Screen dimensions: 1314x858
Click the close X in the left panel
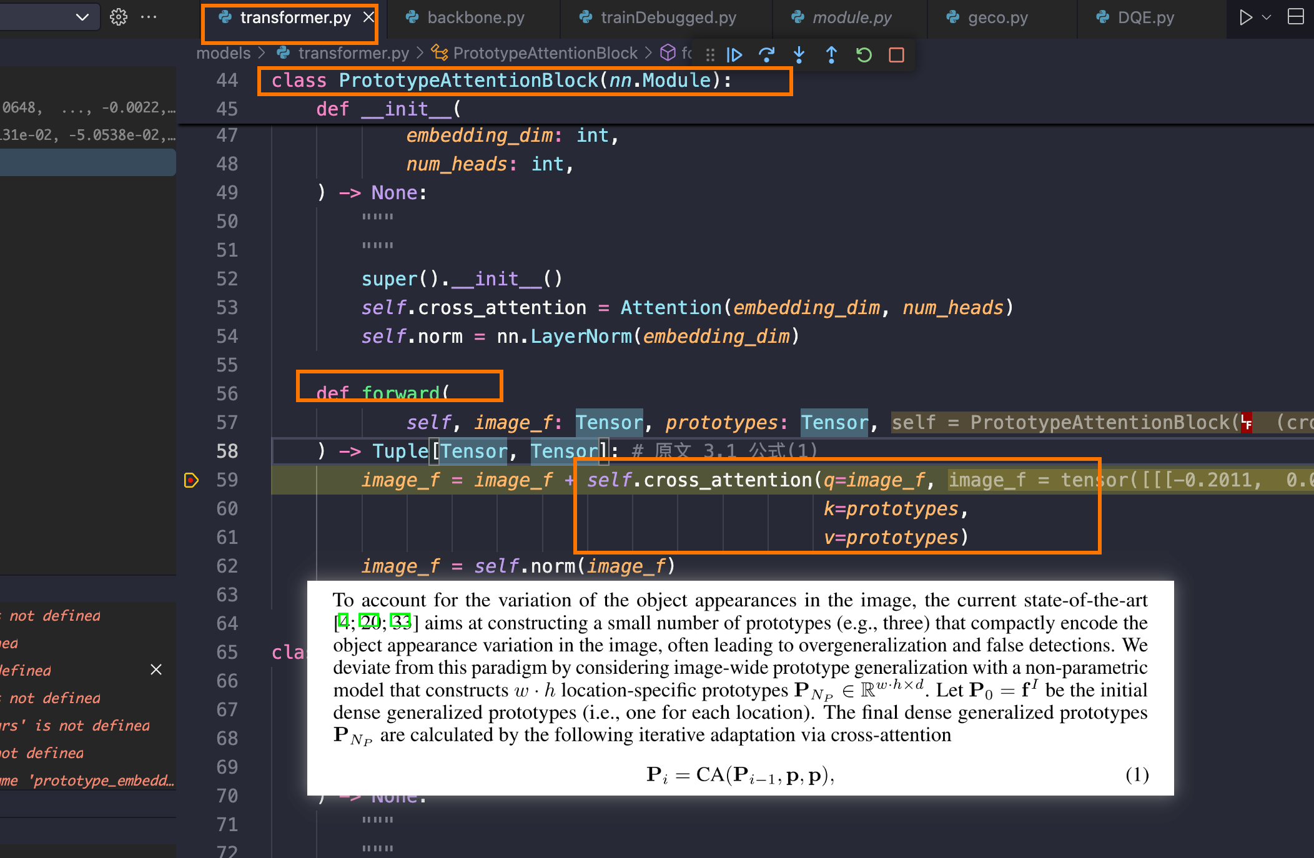coord(156,669)
